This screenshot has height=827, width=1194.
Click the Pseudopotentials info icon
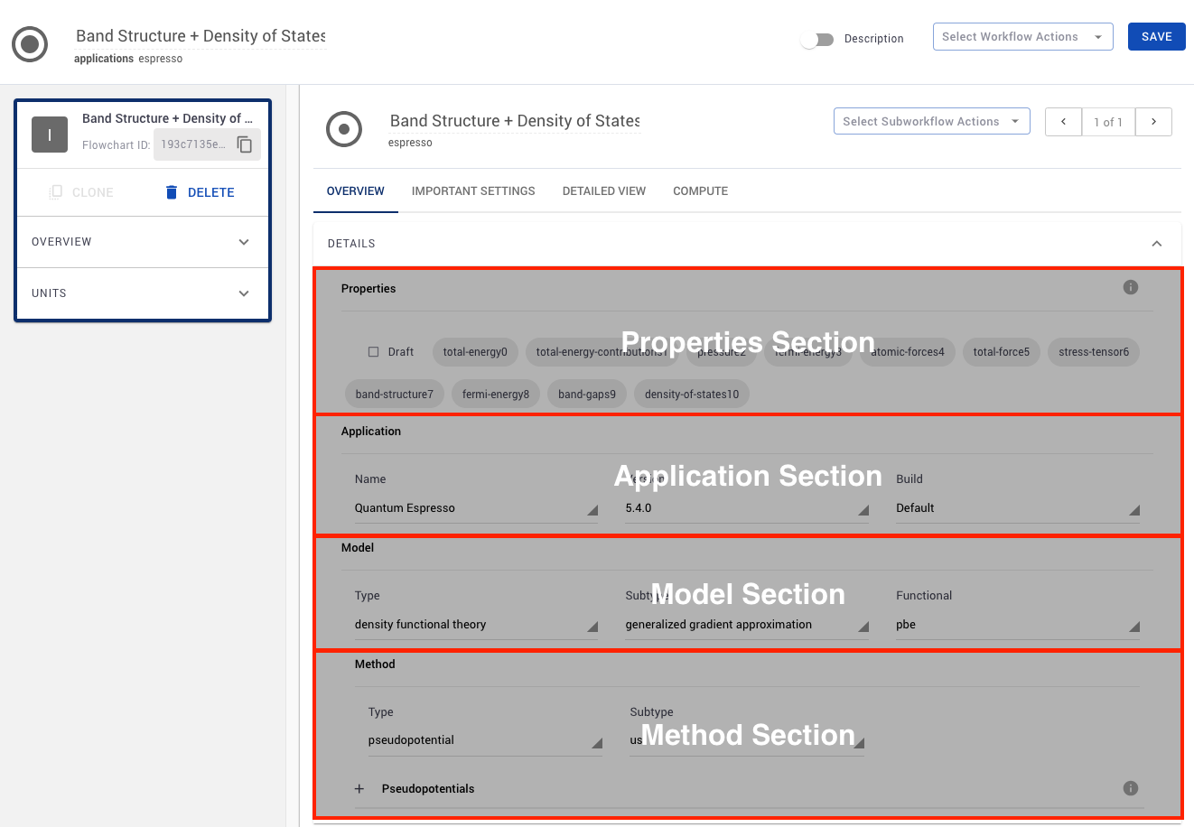[x=1130, y=788]
